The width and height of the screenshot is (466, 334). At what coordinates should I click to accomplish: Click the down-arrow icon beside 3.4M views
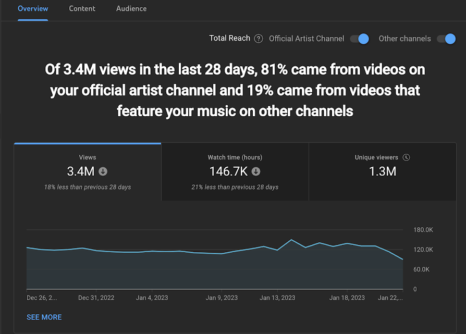coord(103,171)
